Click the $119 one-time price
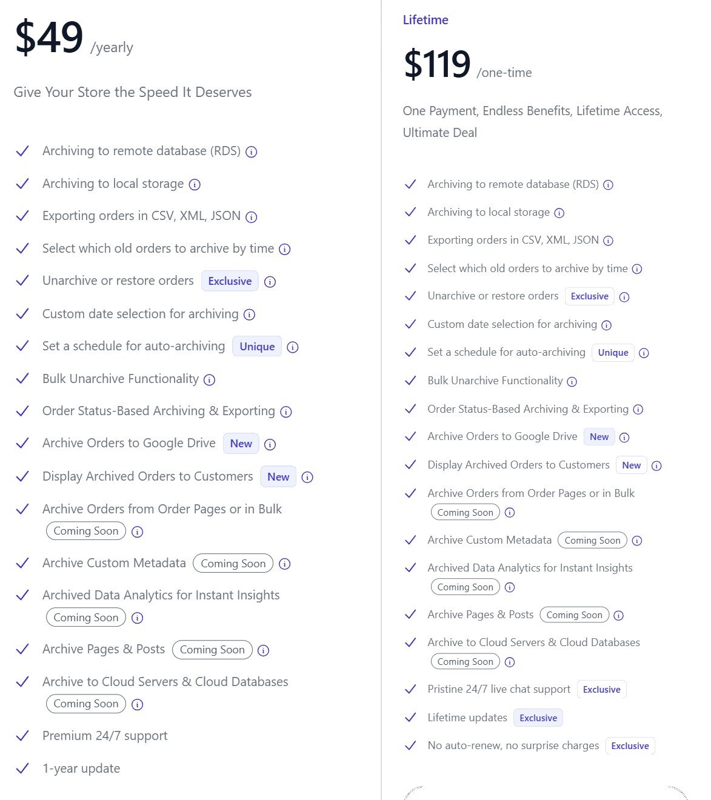Image resolution: width=711 pixels, height=800 pixels. [437, 64]
